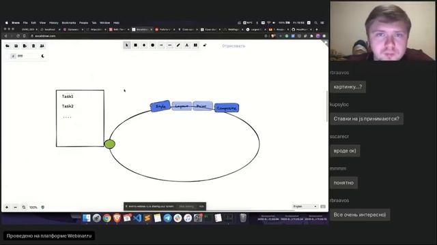Open the File menu in menu bar
The width and height of the screenshot is (437, 245).
[25, 22]
